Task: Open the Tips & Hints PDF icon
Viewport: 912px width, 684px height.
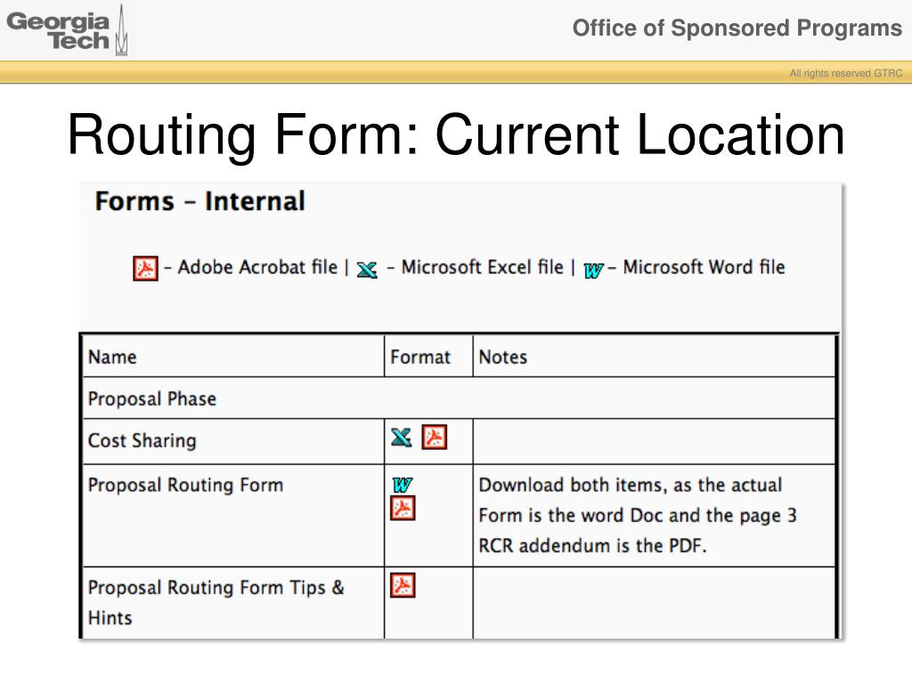Action: (x=403, y=585)
